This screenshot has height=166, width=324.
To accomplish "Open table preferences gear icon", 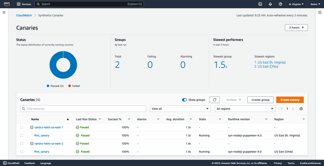I will coord(301,109).
